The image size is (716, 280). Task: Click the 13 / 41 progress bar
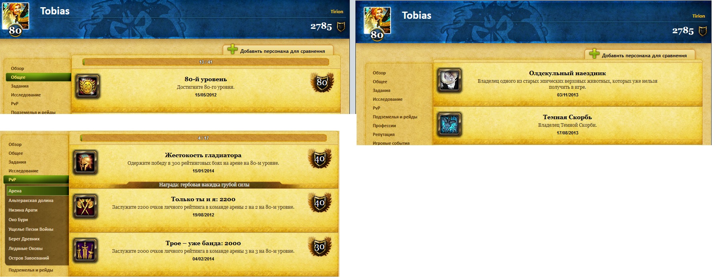[206, 62]
